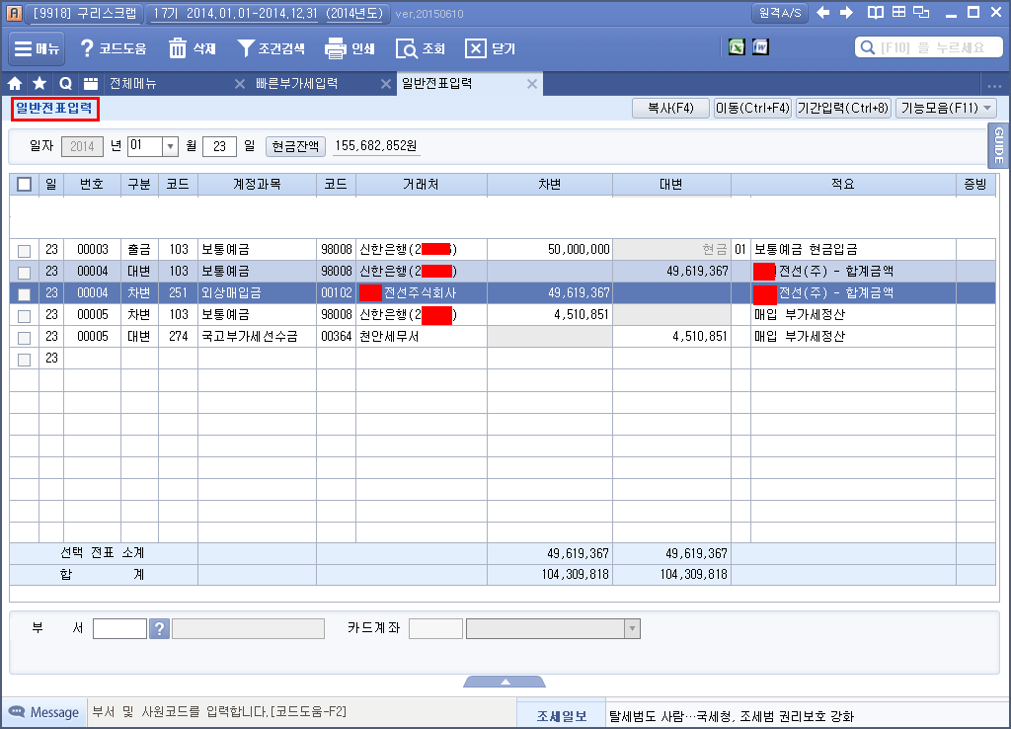Expand the 기능모음(F11) dropdown

987,108
